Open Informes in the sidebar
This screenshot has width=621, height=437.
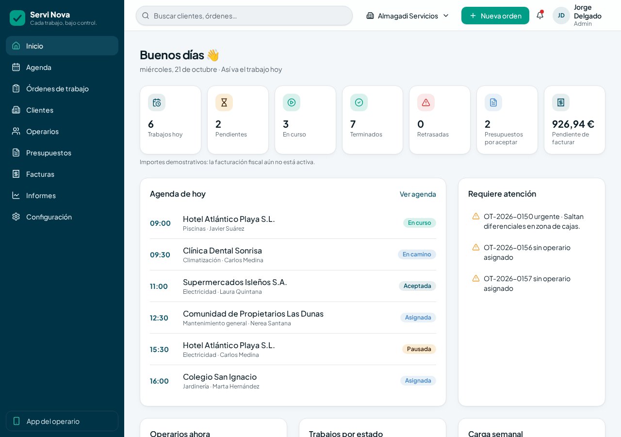tap(62, 195)
